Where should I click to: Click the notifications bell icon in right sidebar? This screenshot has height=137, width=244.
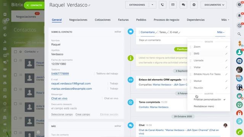point(239,15)
